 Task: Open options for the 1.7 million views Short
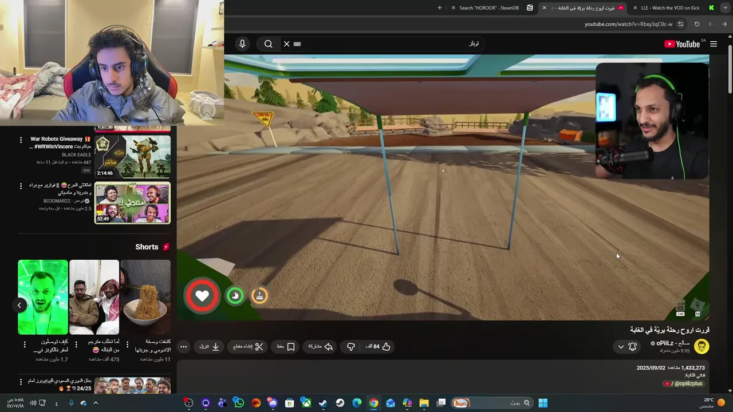click(24, 344)
